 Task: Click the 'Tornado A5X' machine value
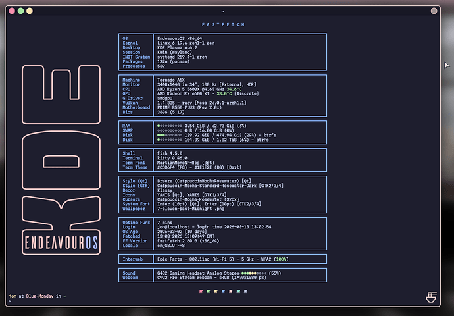pos(171,80)
